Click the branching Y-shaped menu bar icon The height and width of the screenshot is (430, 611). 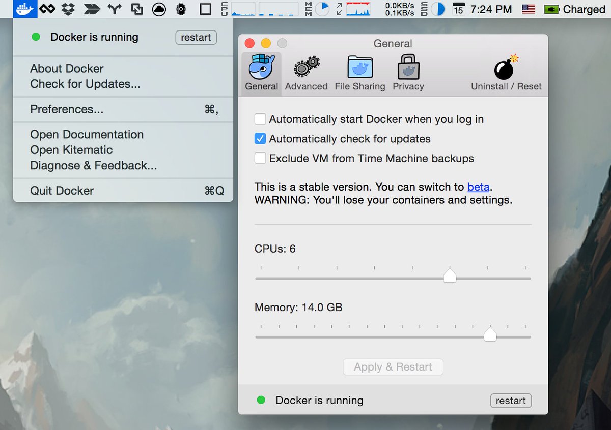coord(115,9)
